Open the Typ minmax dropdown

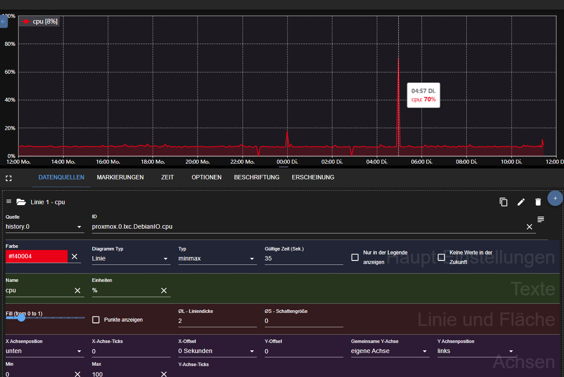point(216,258)
